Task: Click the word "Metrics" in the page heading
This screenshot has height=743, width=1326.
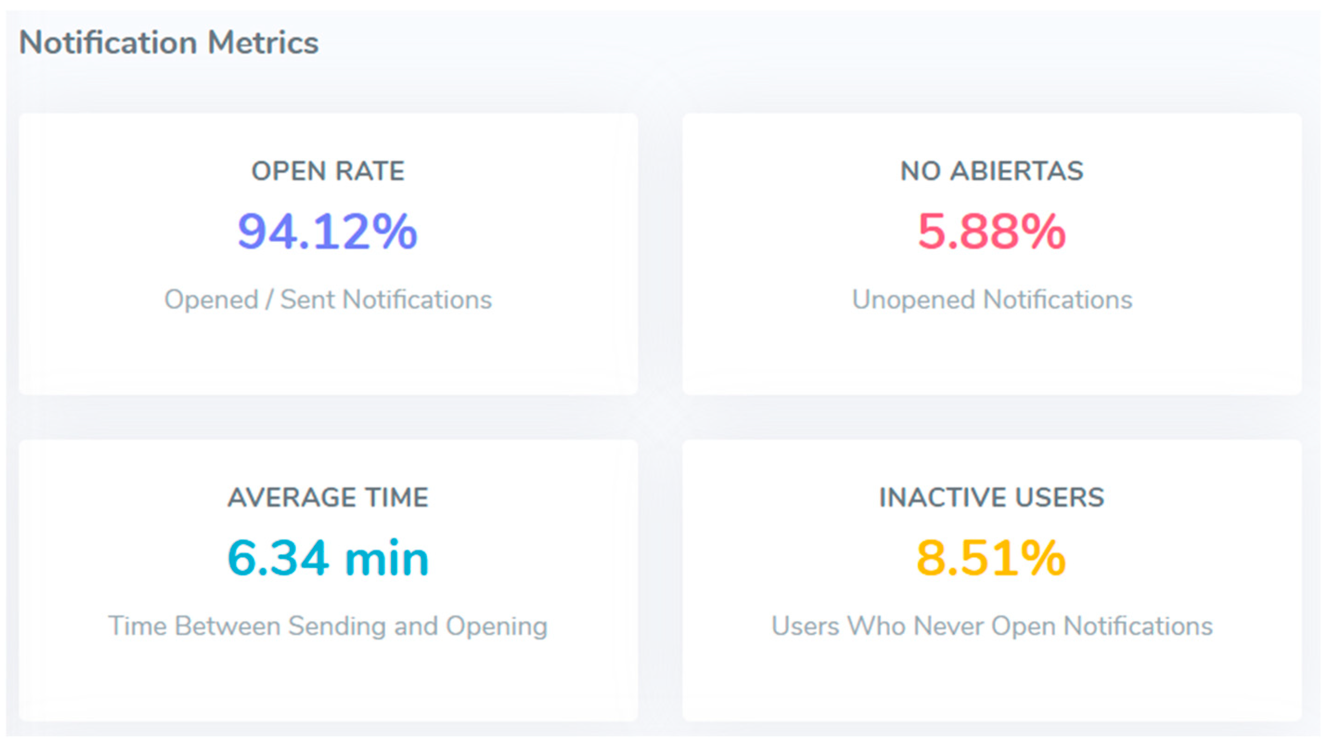Action: click(263, 42)
